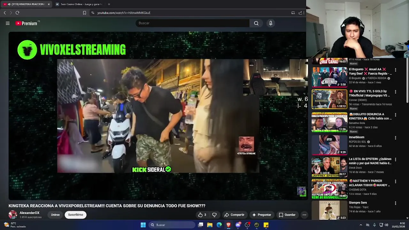
Task: Click the share icon in address bar
Action: click(300, 13)
